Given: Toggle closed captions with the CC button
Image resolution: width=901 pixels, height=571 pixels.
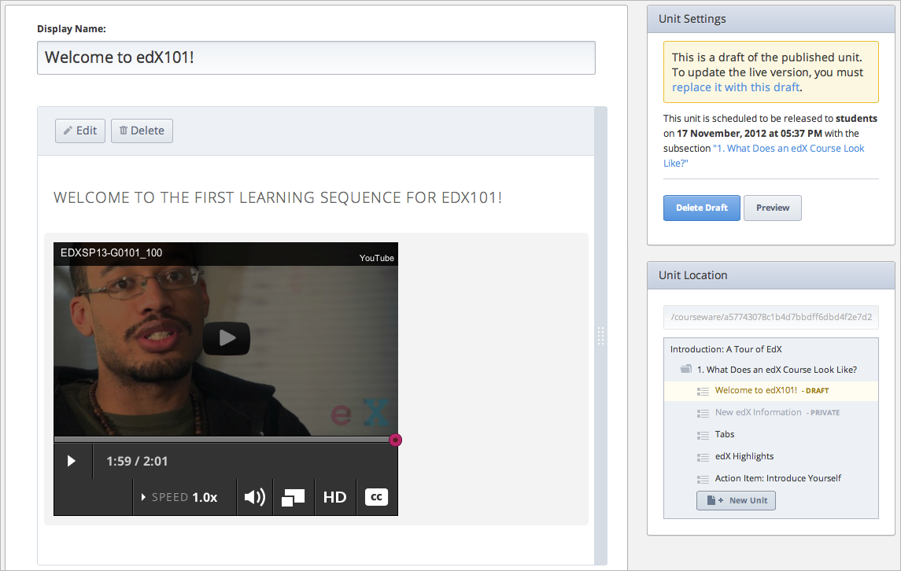Looking at the screenshot, I should coord(376,497).
